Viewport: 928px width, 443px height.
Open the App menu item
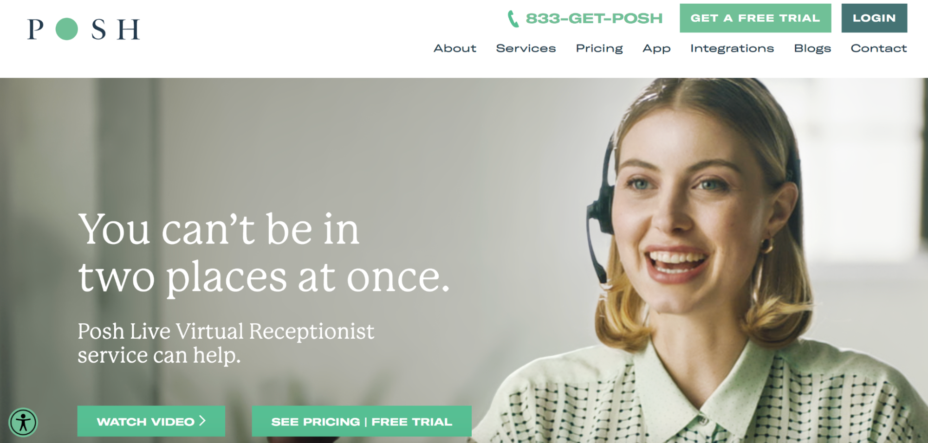pyautogui.click(x=656, y=49)
